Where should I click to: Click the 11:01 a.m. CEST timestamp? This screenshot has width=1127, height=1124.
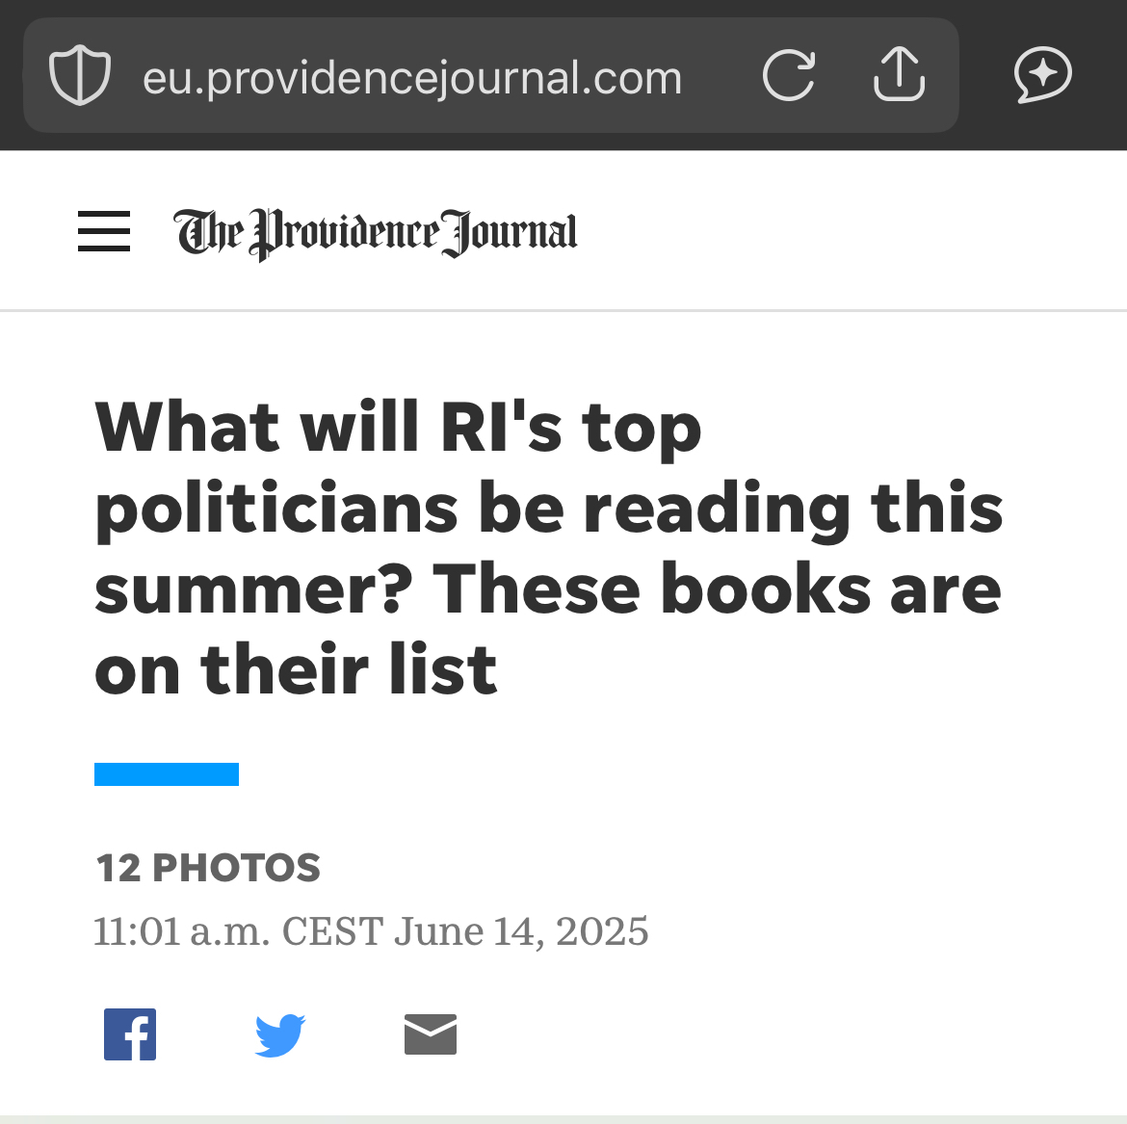[x=238, y=931]
